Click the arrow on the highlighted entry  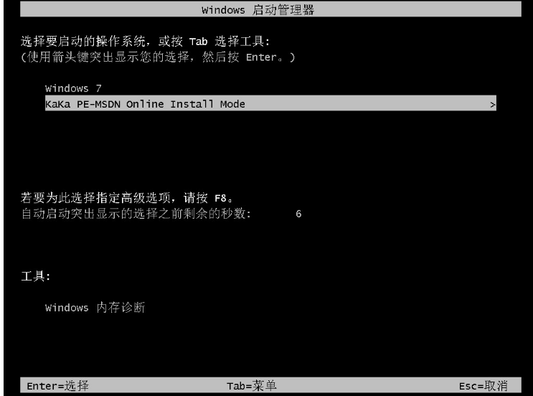493,104
